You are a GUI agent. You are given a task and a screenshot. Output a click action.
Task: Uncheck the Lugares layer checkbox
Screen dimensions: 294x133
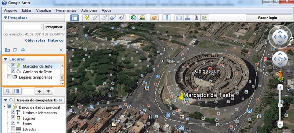pos(13,118)
